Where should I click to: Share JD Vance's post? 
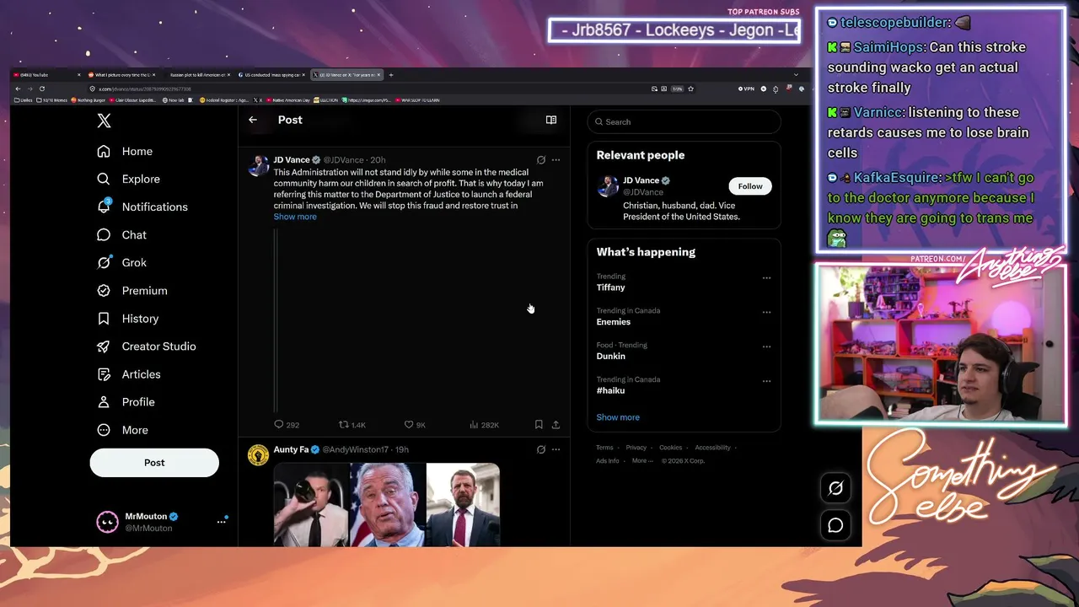(556, 425)
